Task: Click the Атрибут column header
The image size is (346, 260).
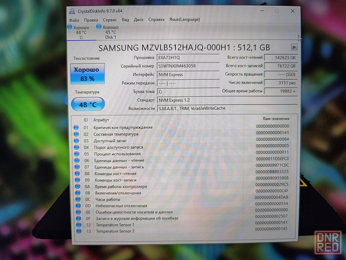Action: tap(101, 120)
